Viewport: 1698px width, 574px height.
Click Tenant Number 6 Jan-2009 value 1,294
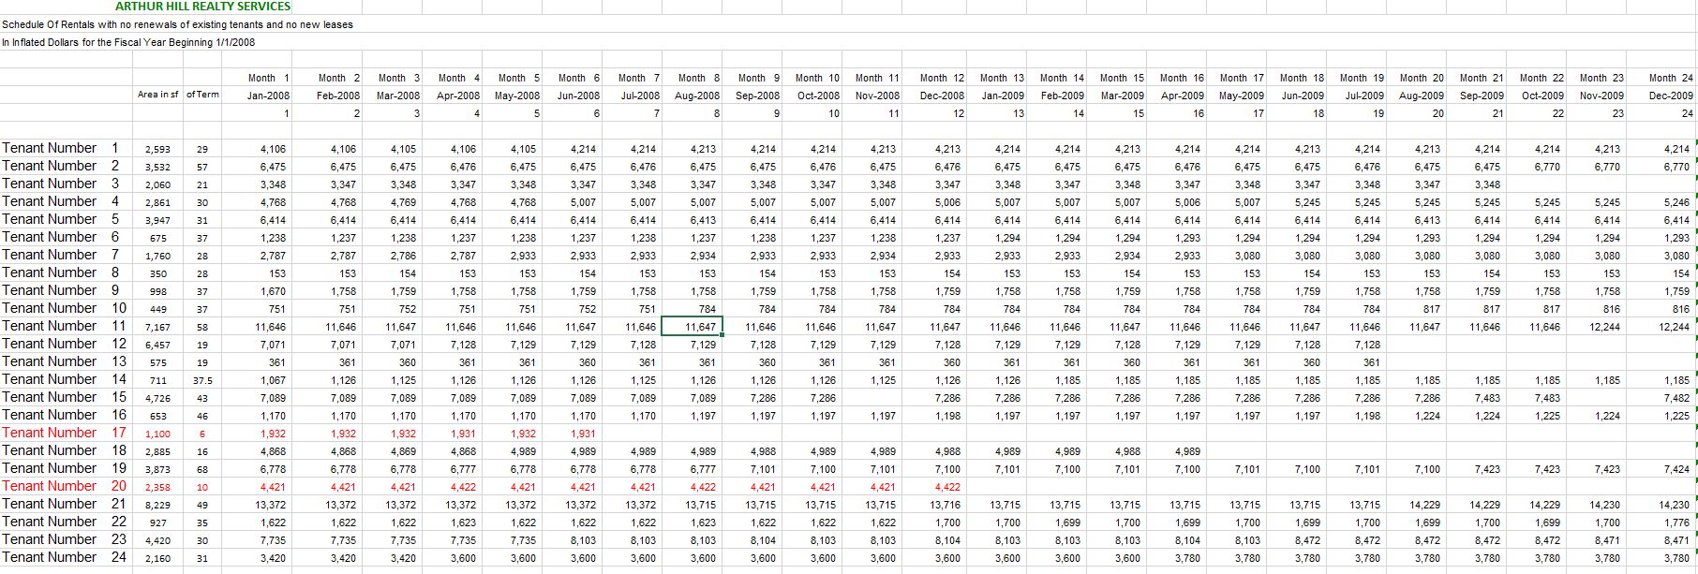click(1007, 238)
